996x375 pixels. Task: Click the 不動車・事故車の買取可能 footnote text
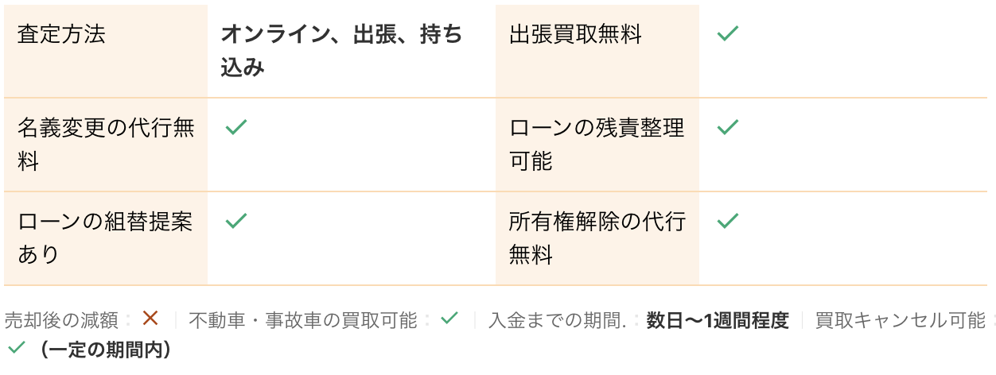(302, 320)
